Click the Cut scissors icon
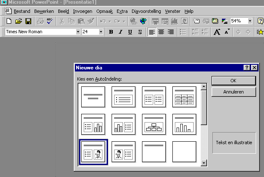264x177 pixels. click(x=62, y=21)
